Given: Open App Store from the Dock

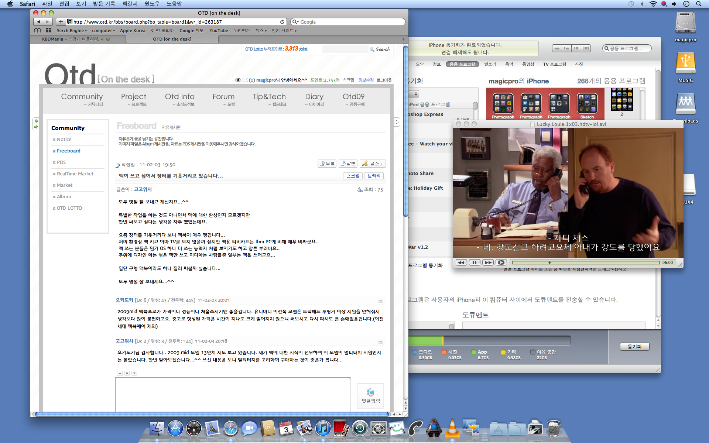Looking at the screenshot, I should 175,428.
